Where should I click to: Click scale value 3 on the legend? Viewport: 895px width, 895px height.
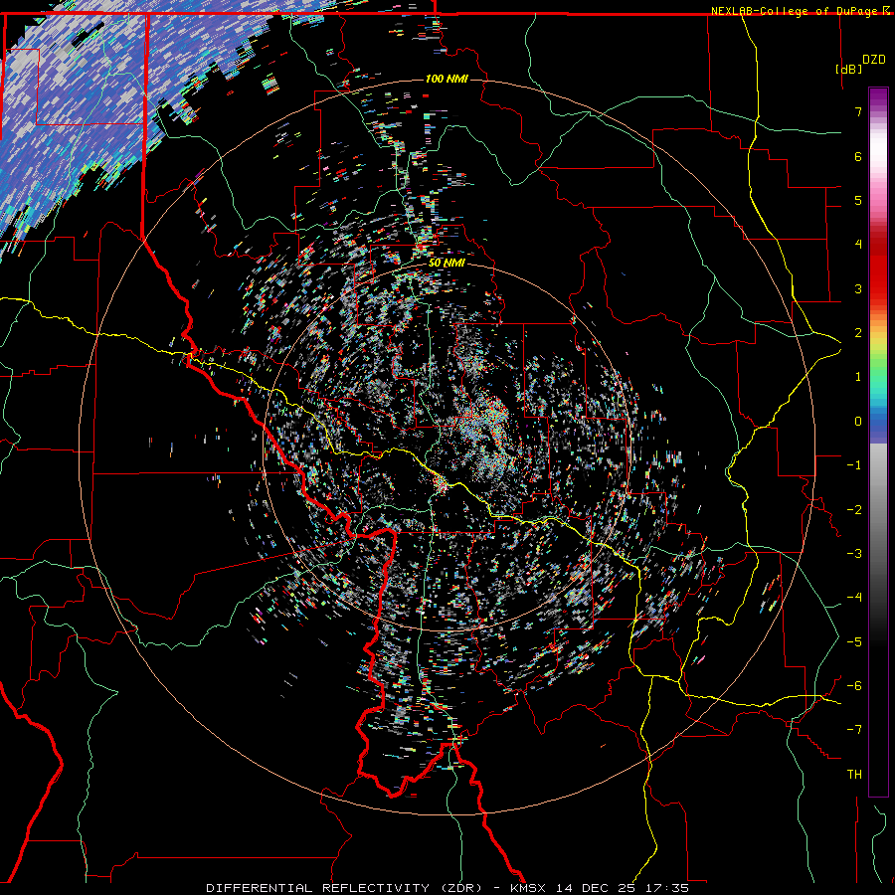(858, 288)
